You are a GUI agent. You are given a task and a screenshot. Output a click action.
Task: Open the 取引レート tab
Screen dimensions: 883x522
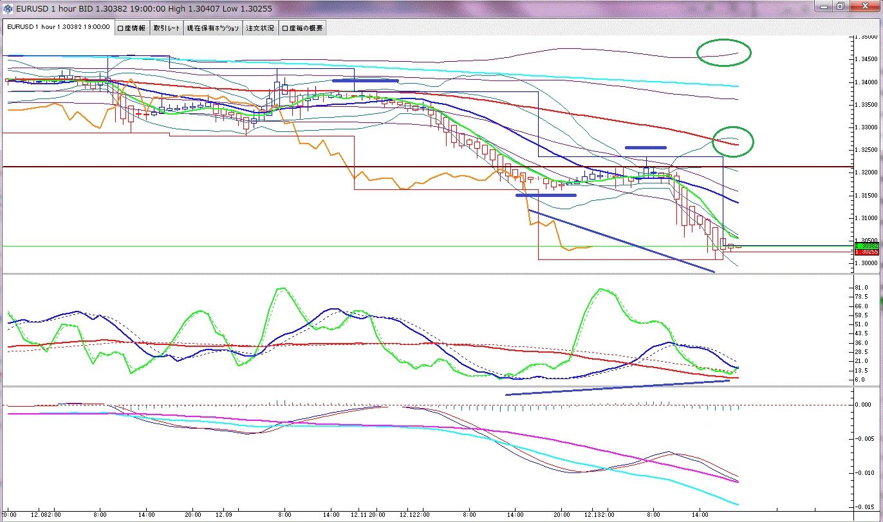167,28
